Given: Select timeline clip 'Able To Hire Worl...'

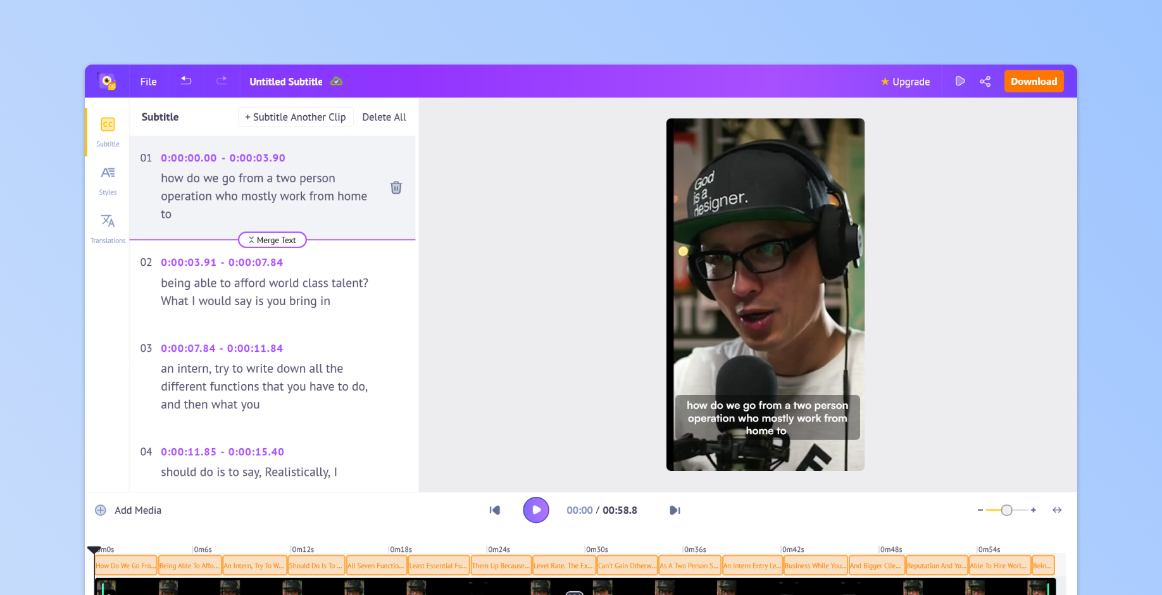Looking at the screenshot, I should (999, 566).
